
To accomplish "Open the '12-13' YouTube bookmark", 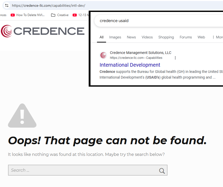I will 80,15.
